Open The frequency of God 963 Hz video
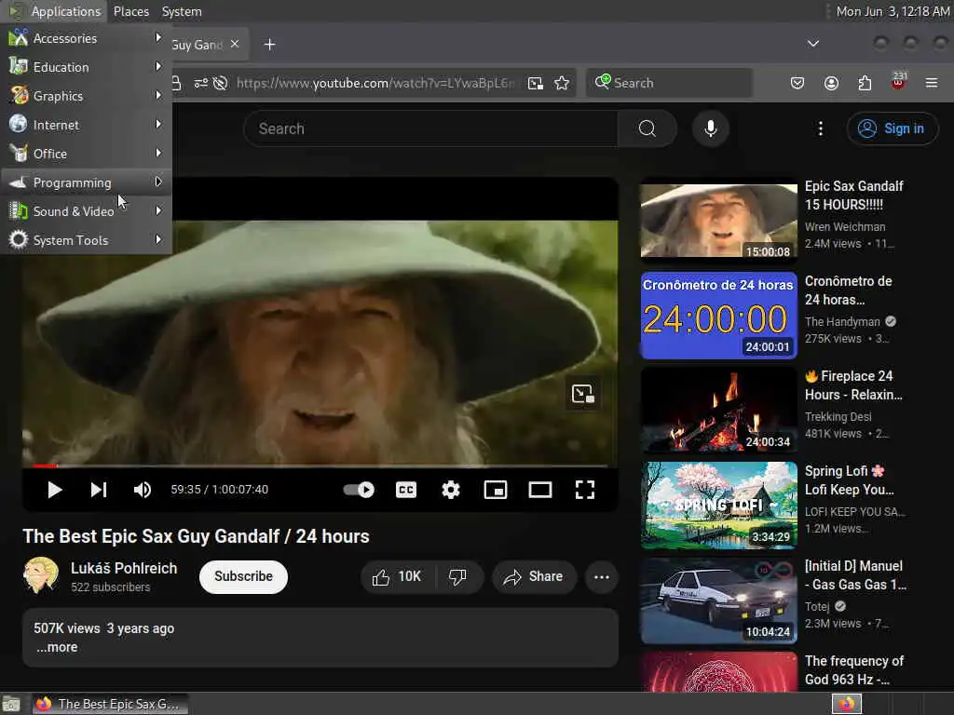Viewport: 954px width, 715px height. pos(854,670)
